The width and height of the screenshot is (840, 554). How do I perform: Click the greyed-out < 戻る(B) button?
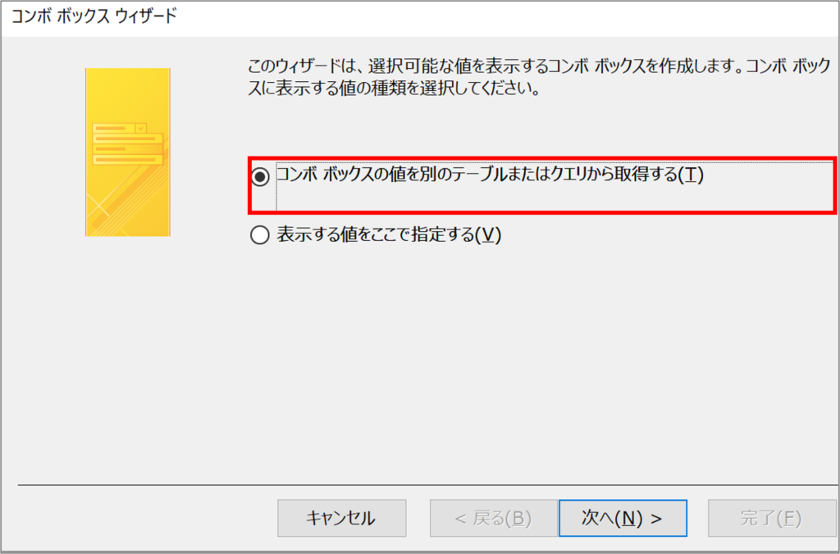pos(493,518)
